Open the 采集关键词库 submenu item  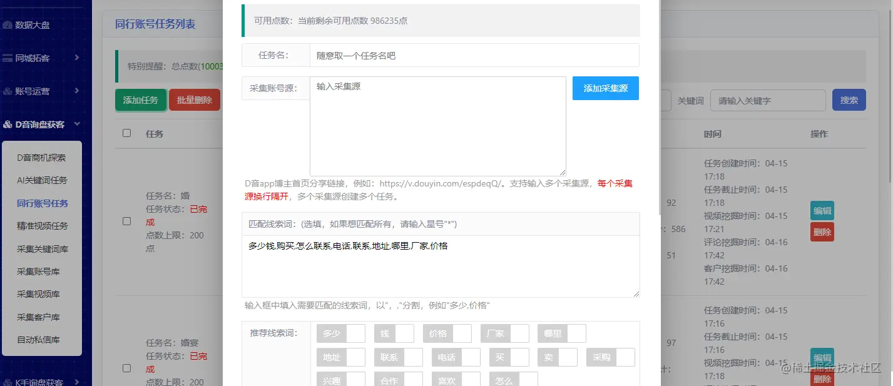point(41,249)
